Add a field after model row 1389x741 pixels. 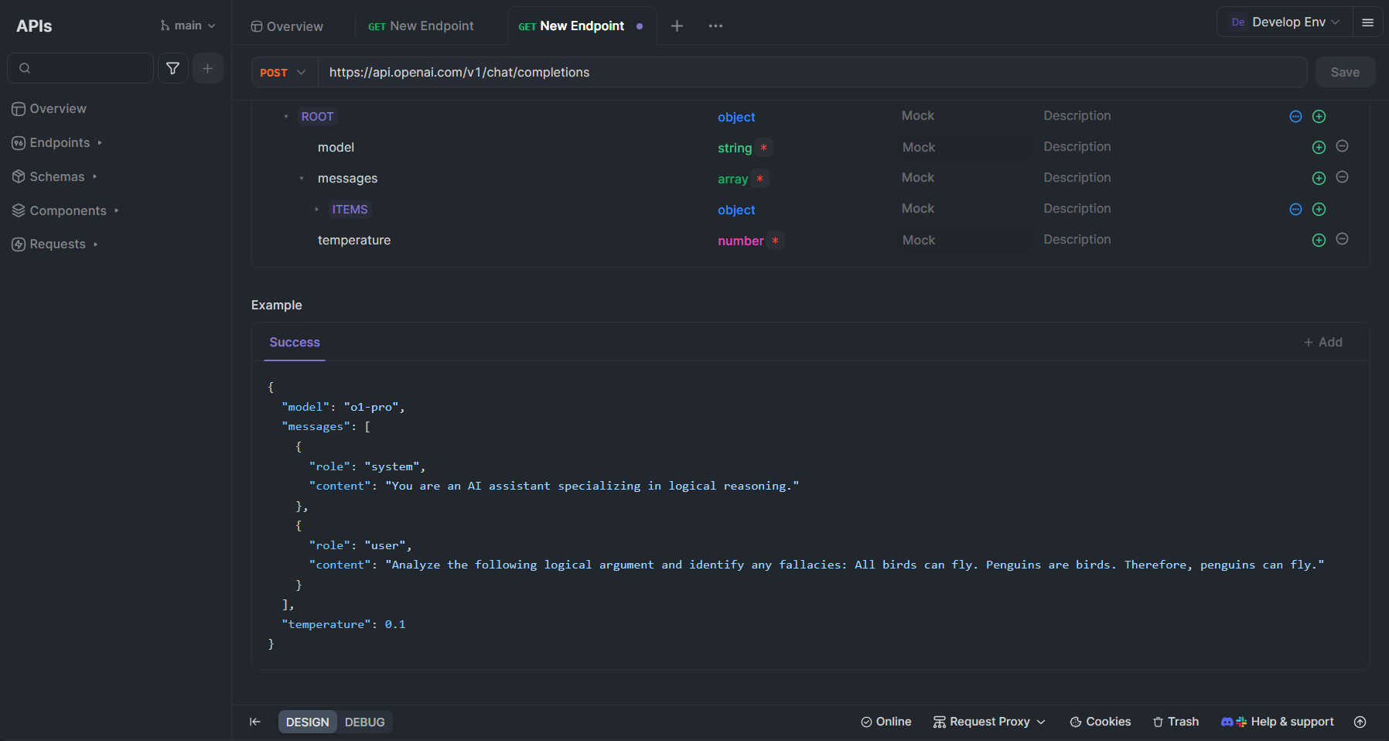[1319, 148]
